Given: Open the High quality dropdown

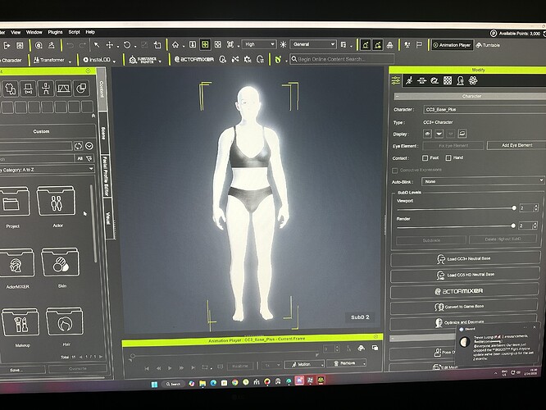Looking at the screenshot, I should pyautogui.click(x=259, y=44).
